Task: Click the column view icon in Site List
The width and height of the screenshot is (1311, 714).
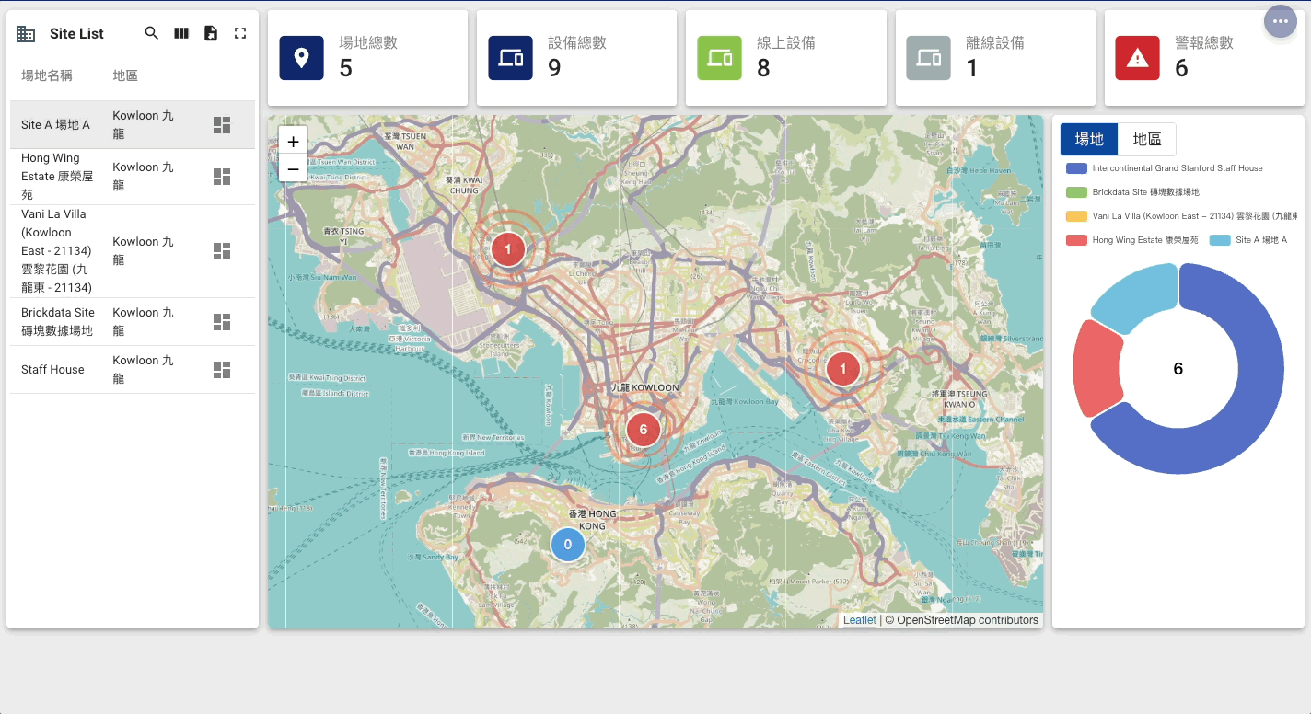Action: click(x=180, y=32)
